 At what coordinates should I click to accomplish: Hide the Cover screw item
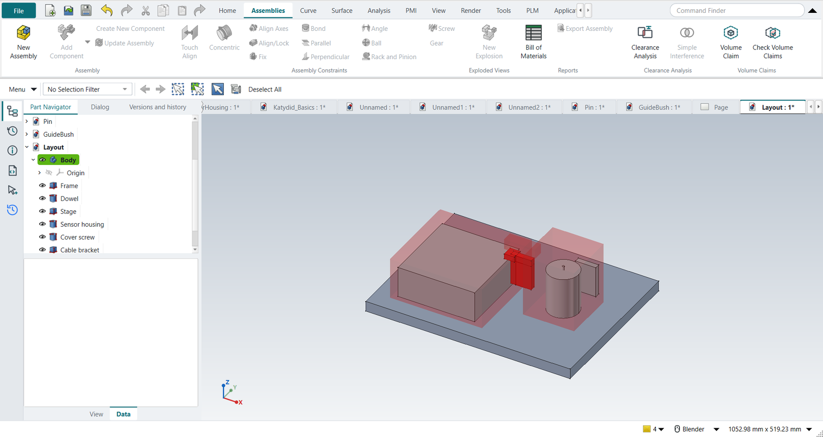[x=43, y=237]
